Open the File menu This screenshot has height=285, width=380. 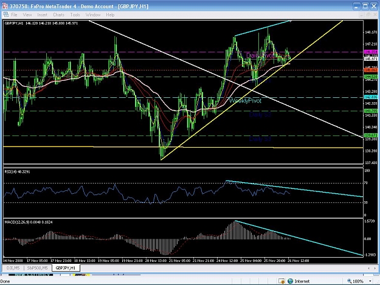tap(15, 15)
